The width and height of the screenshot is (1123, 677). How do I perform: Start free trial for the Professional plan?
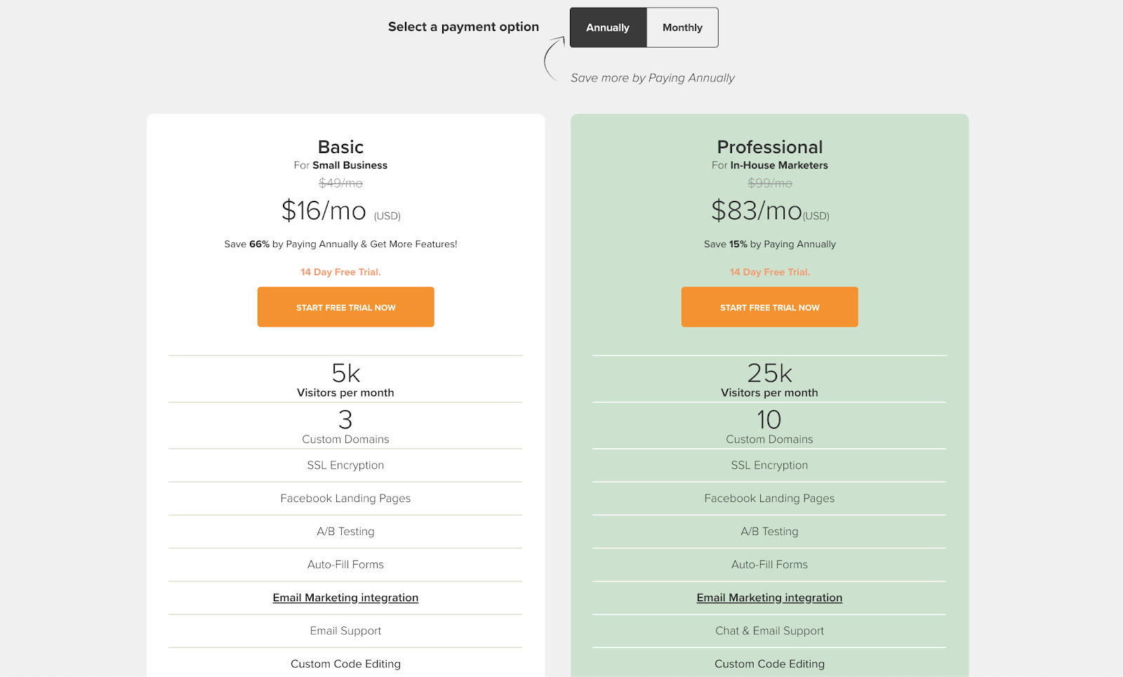coord(769,307)
